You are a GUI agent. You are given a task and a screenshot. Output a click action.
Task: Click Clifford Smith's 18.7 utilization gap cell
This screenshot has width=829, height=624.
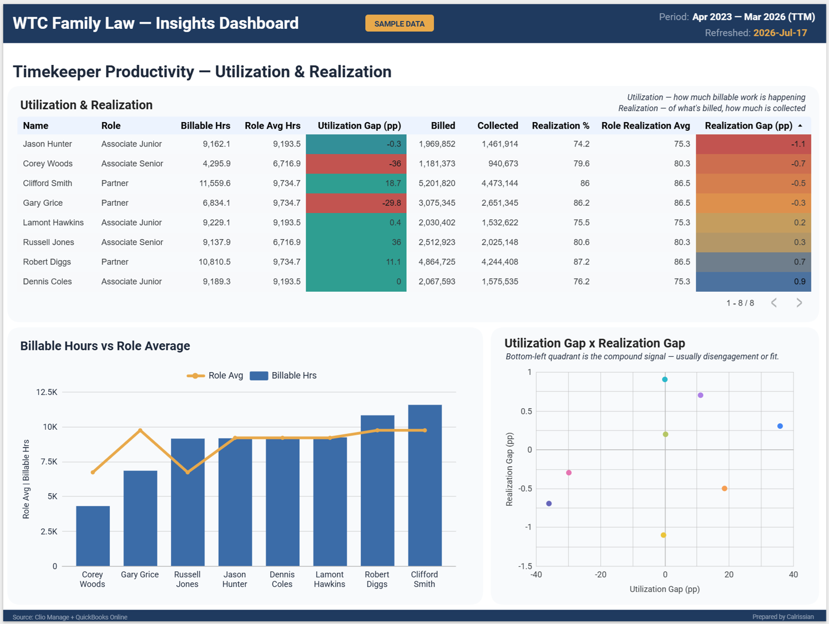356,184
